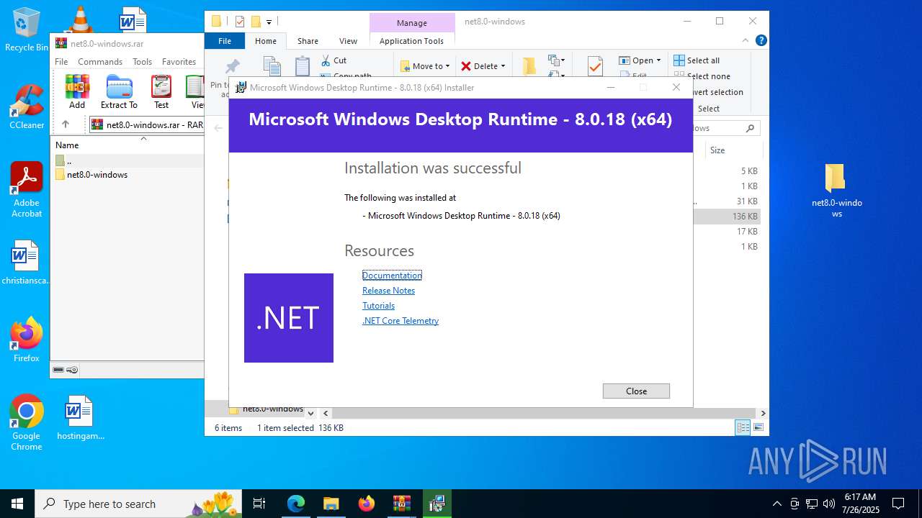Image resolution: width=922 pixels, height=518 pixels.
Task: Click the Pin to Quick access icon
Action: coord(232,67)
